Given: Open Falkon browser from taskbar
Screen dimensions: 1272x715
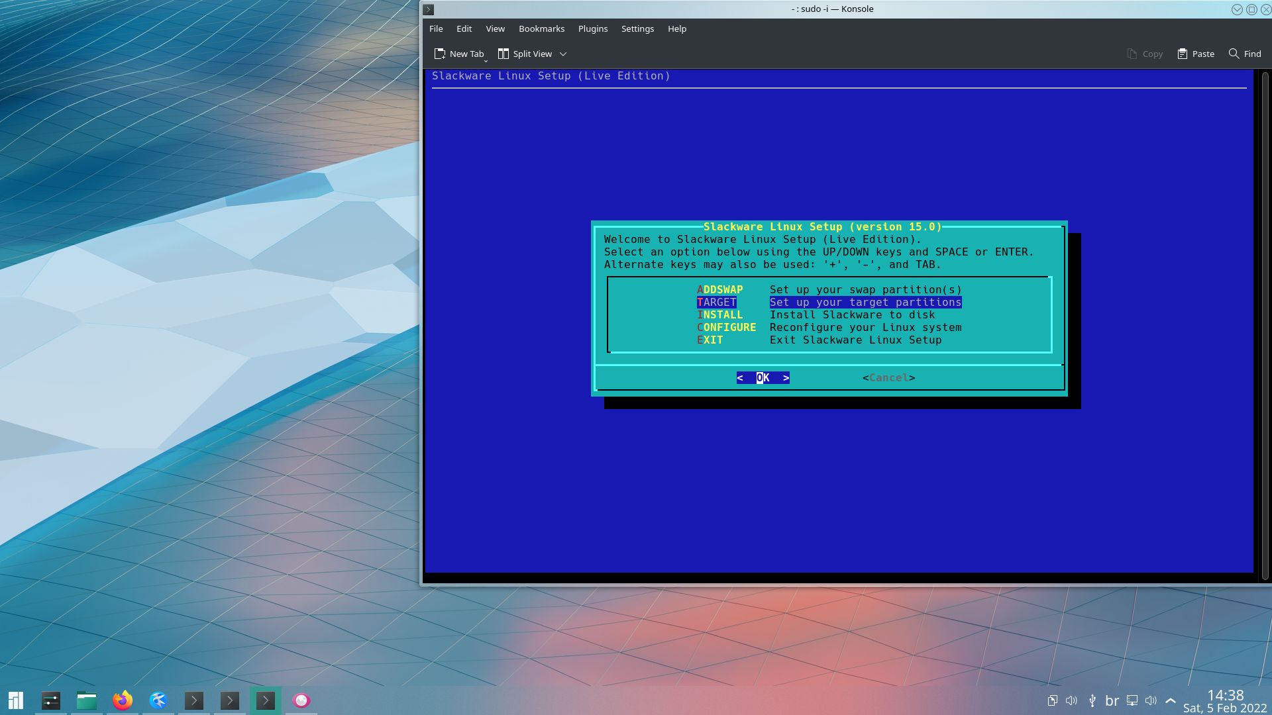Looking at the screenshot, I should 158,700.
